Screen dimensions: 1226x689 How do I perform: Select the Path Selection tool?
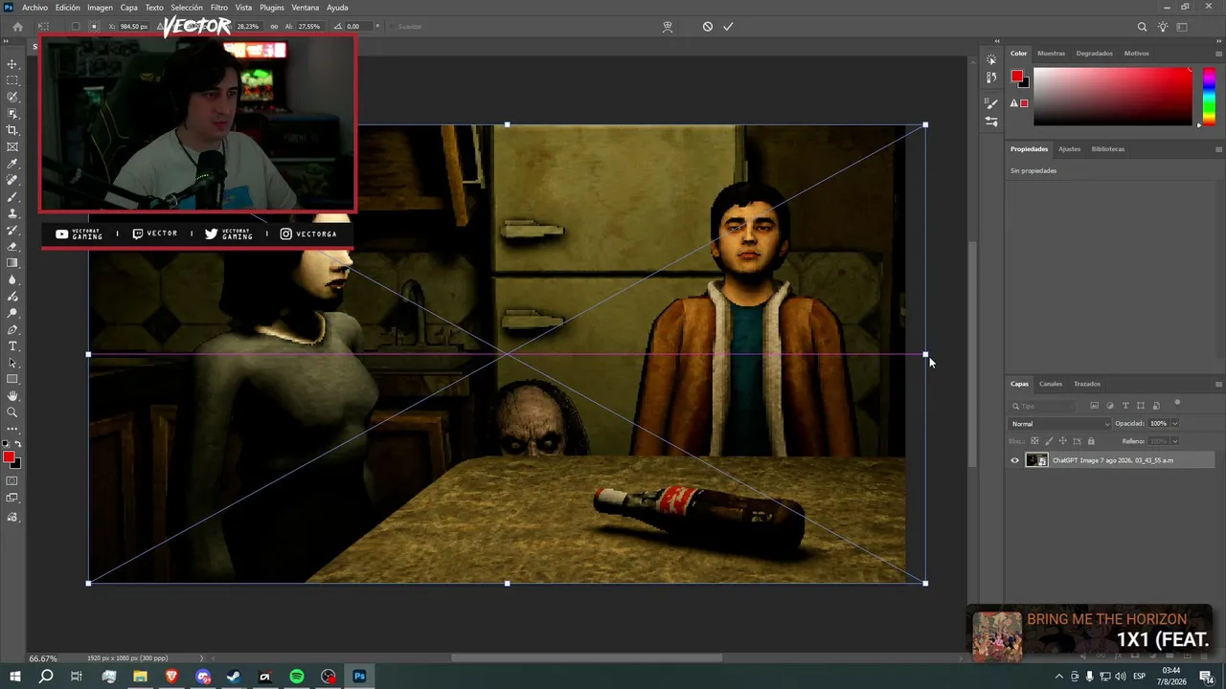pyautogui.click(x=12, y=363)
